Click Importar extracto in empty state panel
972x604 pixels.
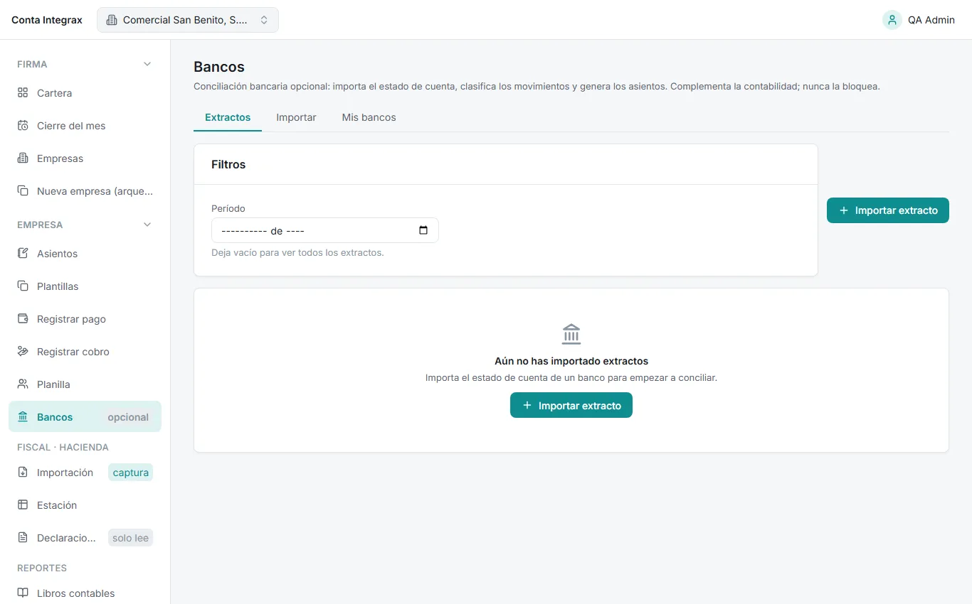click(571, 405)
